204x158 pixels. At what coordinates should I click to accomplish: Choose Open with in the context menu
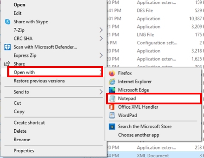click(x=55, y=72)
